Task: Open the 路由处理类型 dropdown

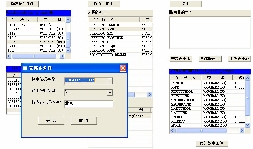Action: 110,92
